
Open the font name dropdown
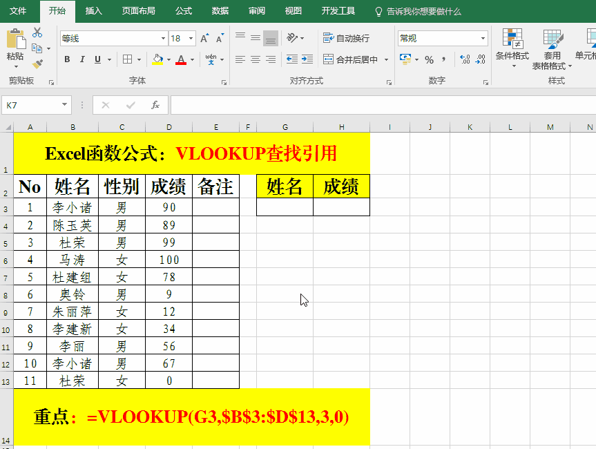[163, 39]
